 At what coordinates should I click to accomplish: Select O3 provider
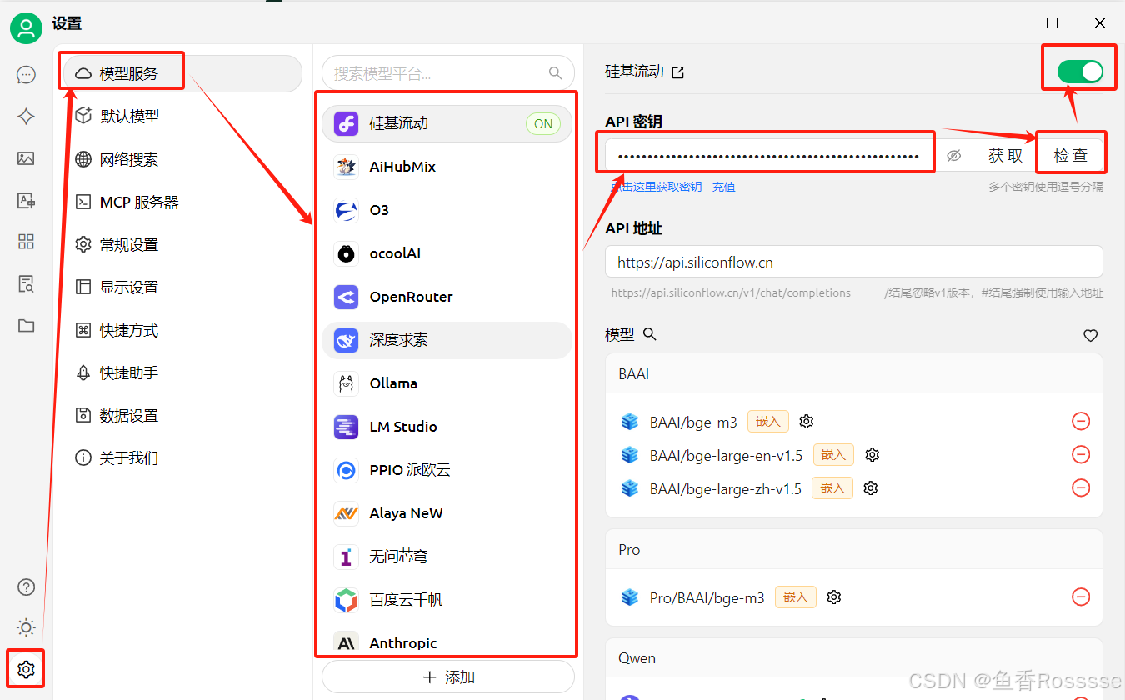pos(447,210)
